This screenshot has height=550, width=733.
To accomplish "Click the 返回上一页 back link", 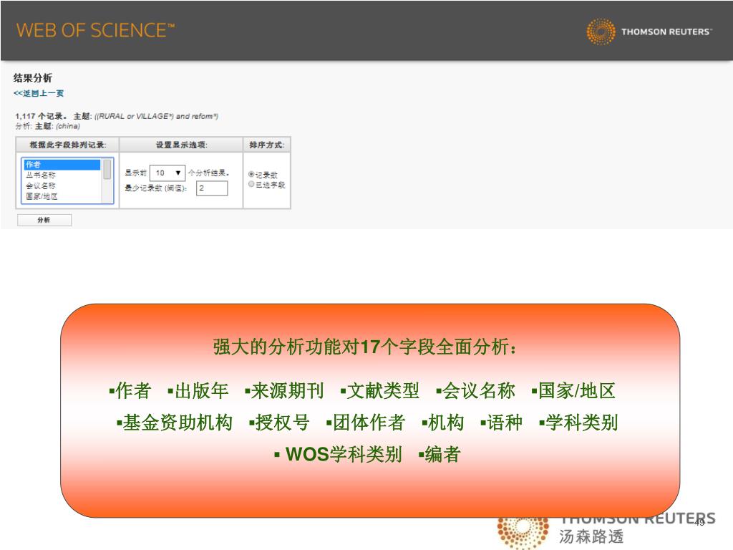I will click(x=39, y=93).
